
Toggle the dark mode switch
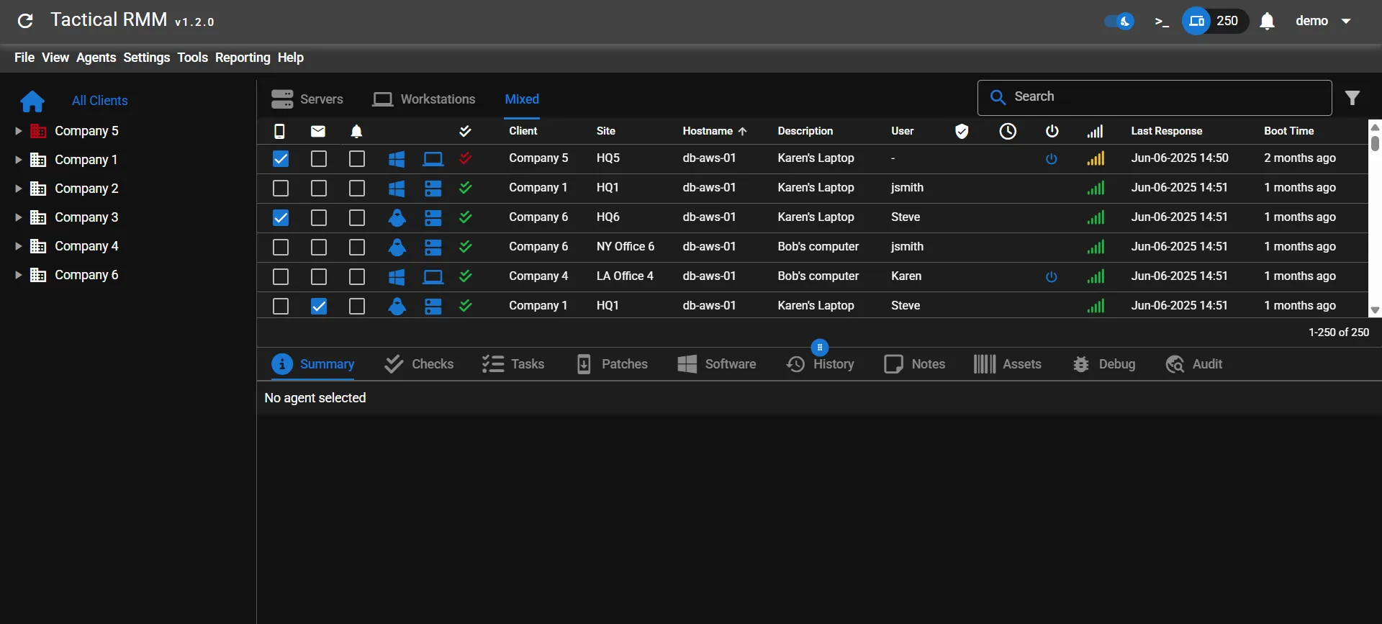[x=1119, y=21]
